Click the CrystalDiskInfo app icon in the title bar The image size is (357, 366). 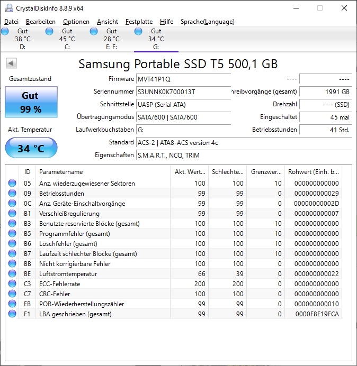(9, 8)
